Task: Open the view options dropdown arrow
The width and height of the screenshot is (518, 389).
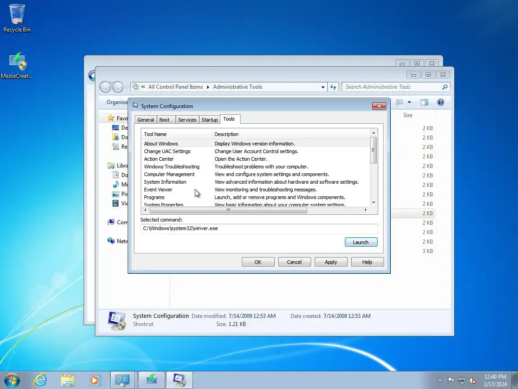Action: [409, 102]
